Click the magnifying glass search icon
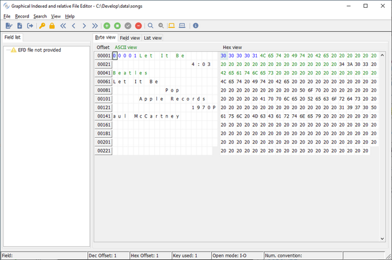Viewport: 392px width, 260px height. tap(150, 25)
